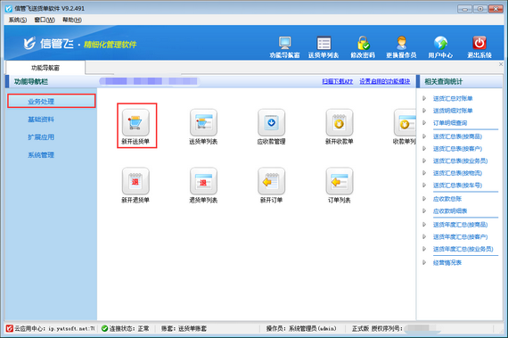
Task: Open the 订单列表 icon
Action: point(340,181)
